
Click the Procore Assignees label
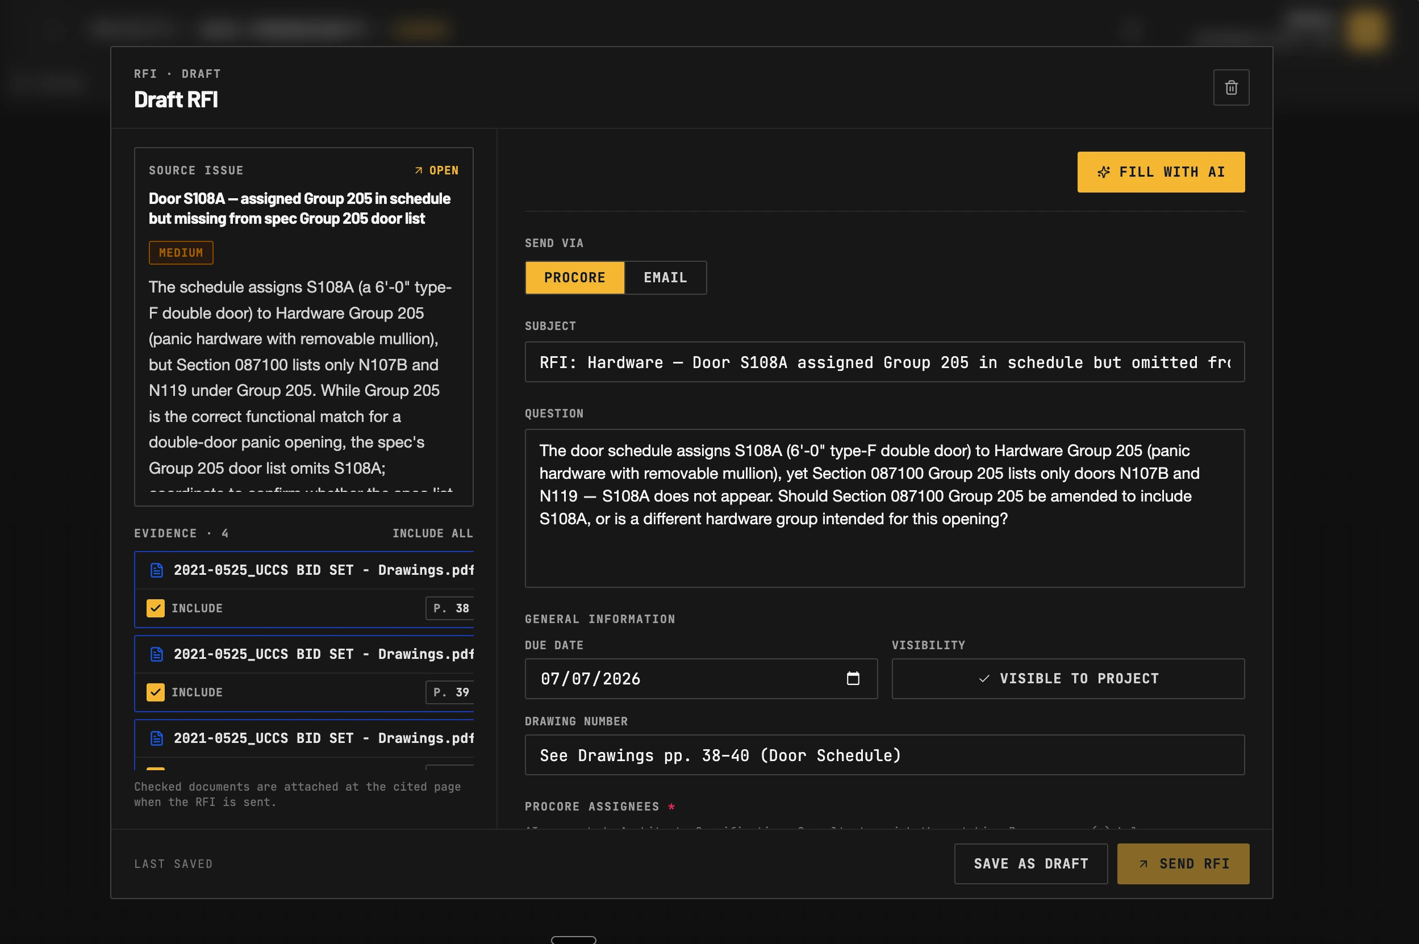point(592,807)
